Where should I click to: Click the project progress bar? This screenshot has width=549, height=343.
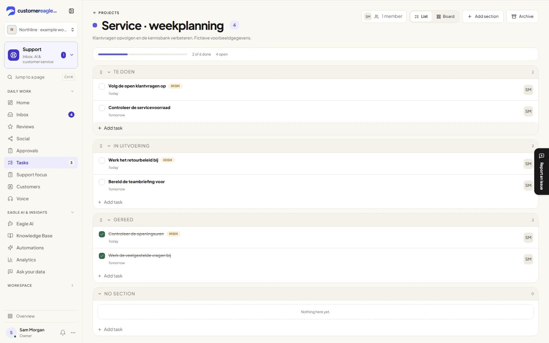pos(143,54)
